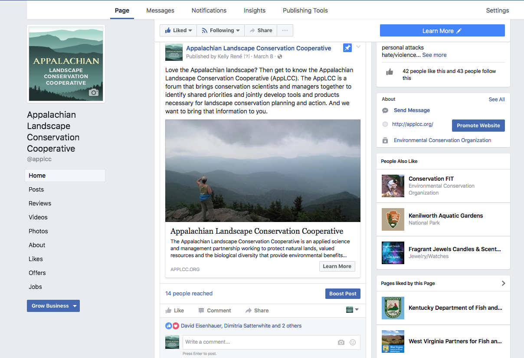The width and height of the screenshot is (524, 358).
Task: Click Environmental Conservation Organization link
Action: pyautogui.click(x=442, y=140)
